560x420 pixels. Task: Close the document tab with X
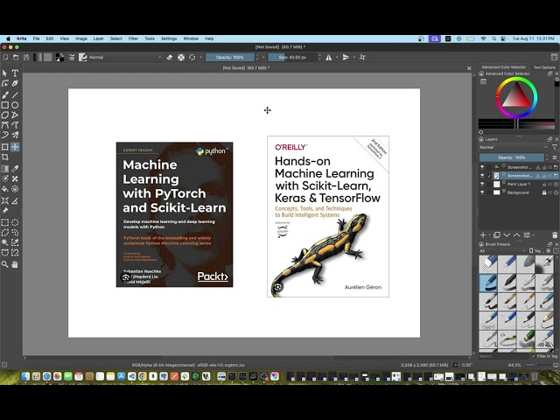(x=469, y=68)
